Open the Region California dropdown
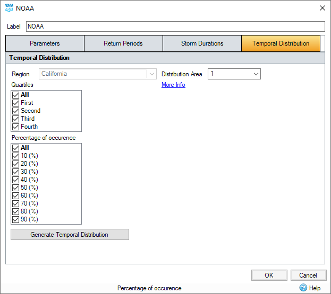 point(98,74)
